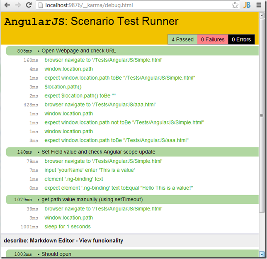Click "element '.ng-binding' text" step
267x259 pixels.
[74, 179]
